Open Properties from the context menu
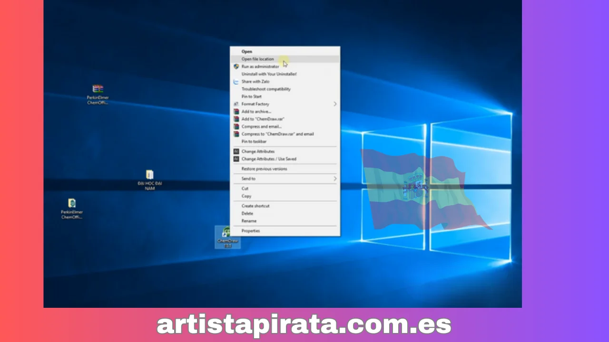Image resolution: width=609 pixels, height=342 pixels. [285, 231]
